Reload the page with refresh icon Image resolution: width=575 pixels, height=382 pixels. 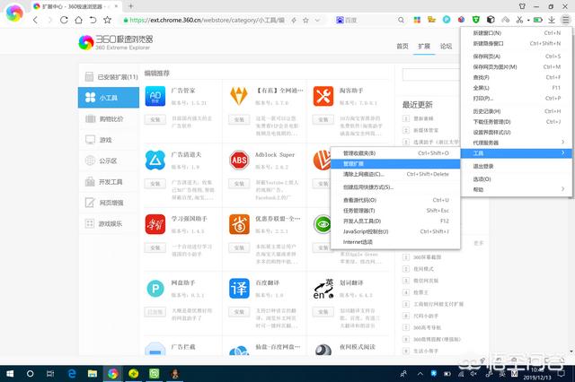click(64, 20)
